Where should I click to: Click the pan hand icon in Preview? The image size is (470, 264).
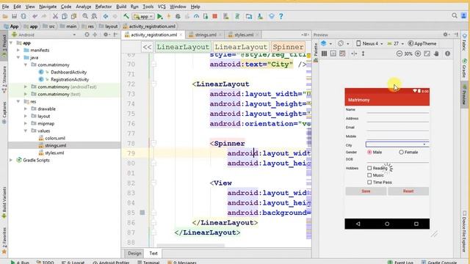436,54
